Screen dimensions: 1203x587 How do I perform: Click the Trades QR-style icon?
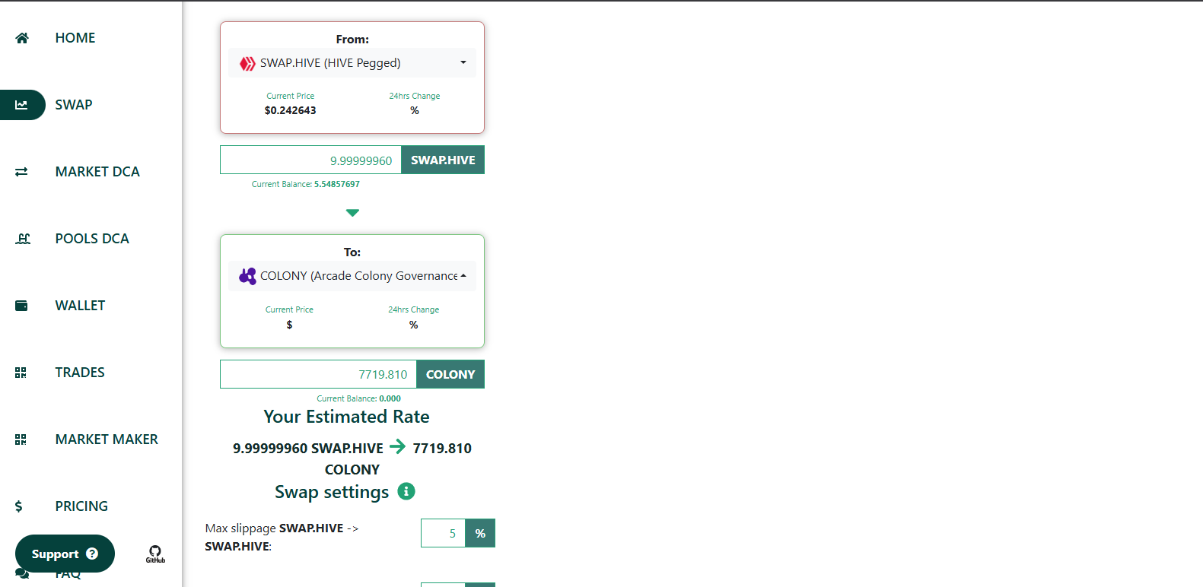21,373
